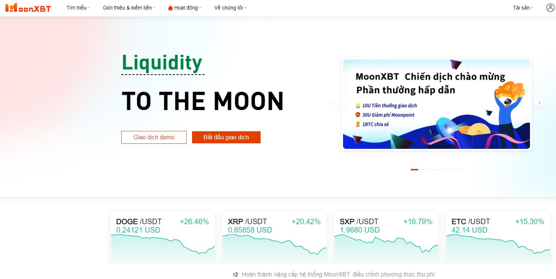Open the Về chúng tôi menu
556x279 pixels.
coord(230,8)
